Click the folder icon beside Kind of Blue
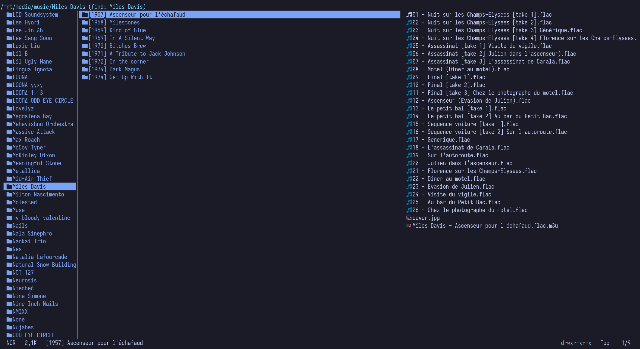 click(x=85, y=30)
